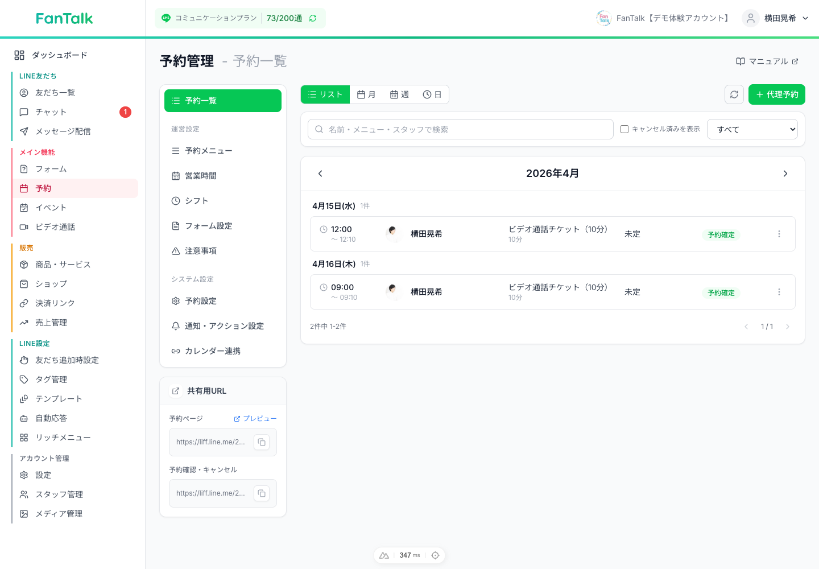This screenshot has height=569, width=819.
Task: Open options menu for 12:00 reservation
Action: pyautogui.click(x=779, y=234)
